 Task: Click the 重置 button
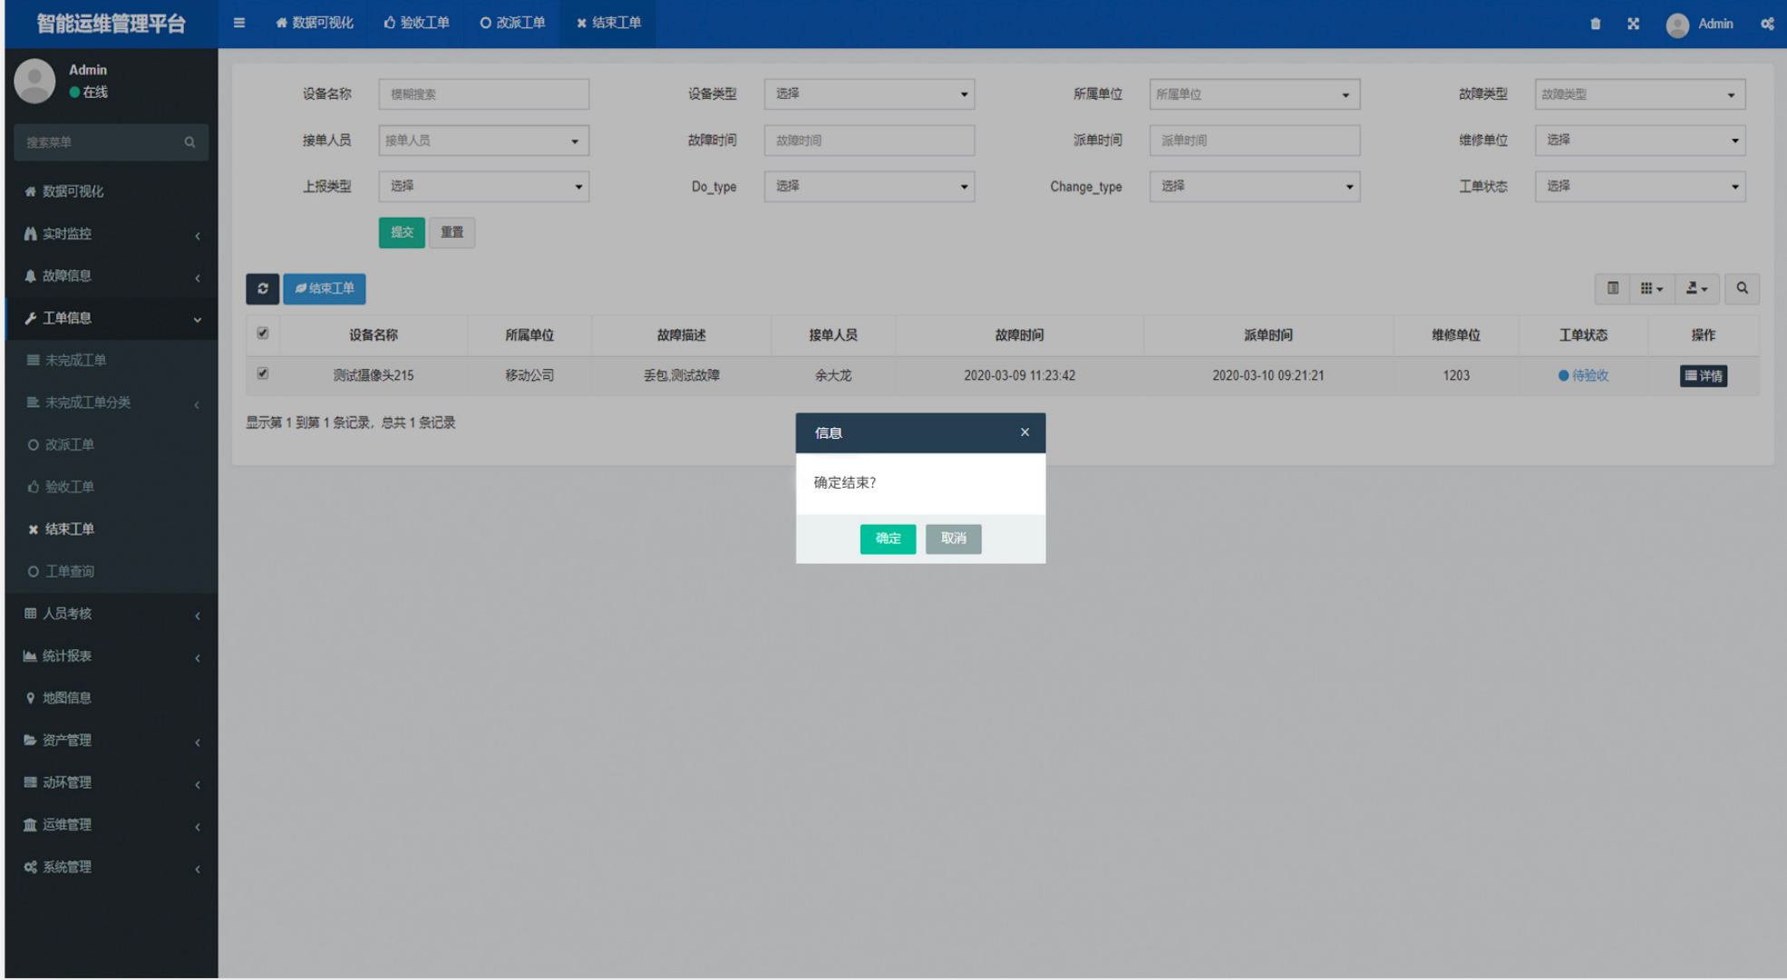click(x=452, y=233)
